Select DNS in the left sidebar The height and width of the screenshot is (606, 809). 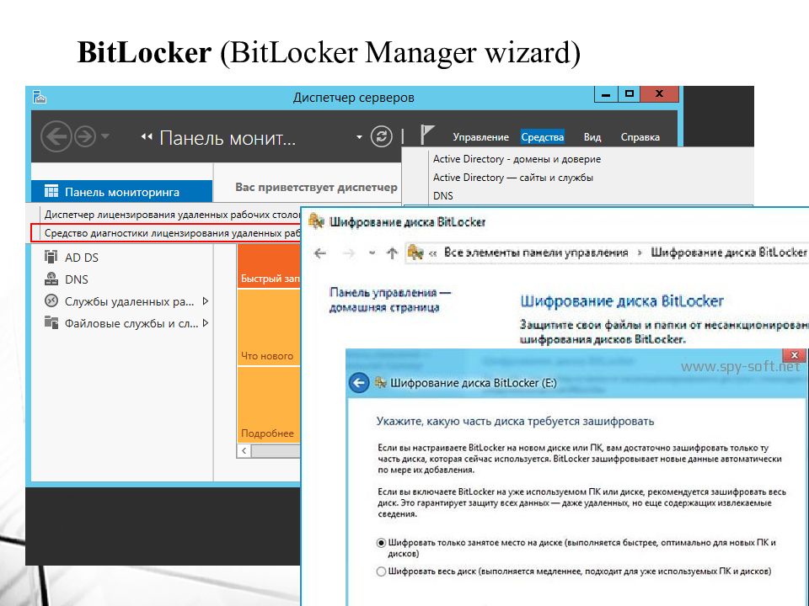point(76,279)
